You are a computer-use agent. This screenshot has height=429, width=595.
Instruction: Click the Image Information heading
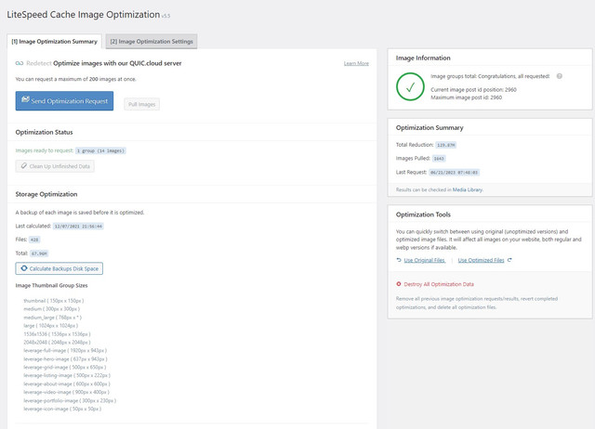pos(423,58)
